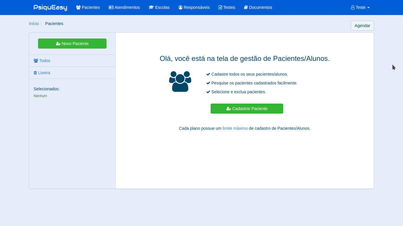Click the PsiquEasy logo

point(50,7)
